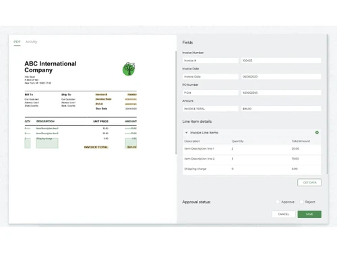The image size is (337, 253).
Task: Click the Description column header in line items
Action: [x=192, y=141]
